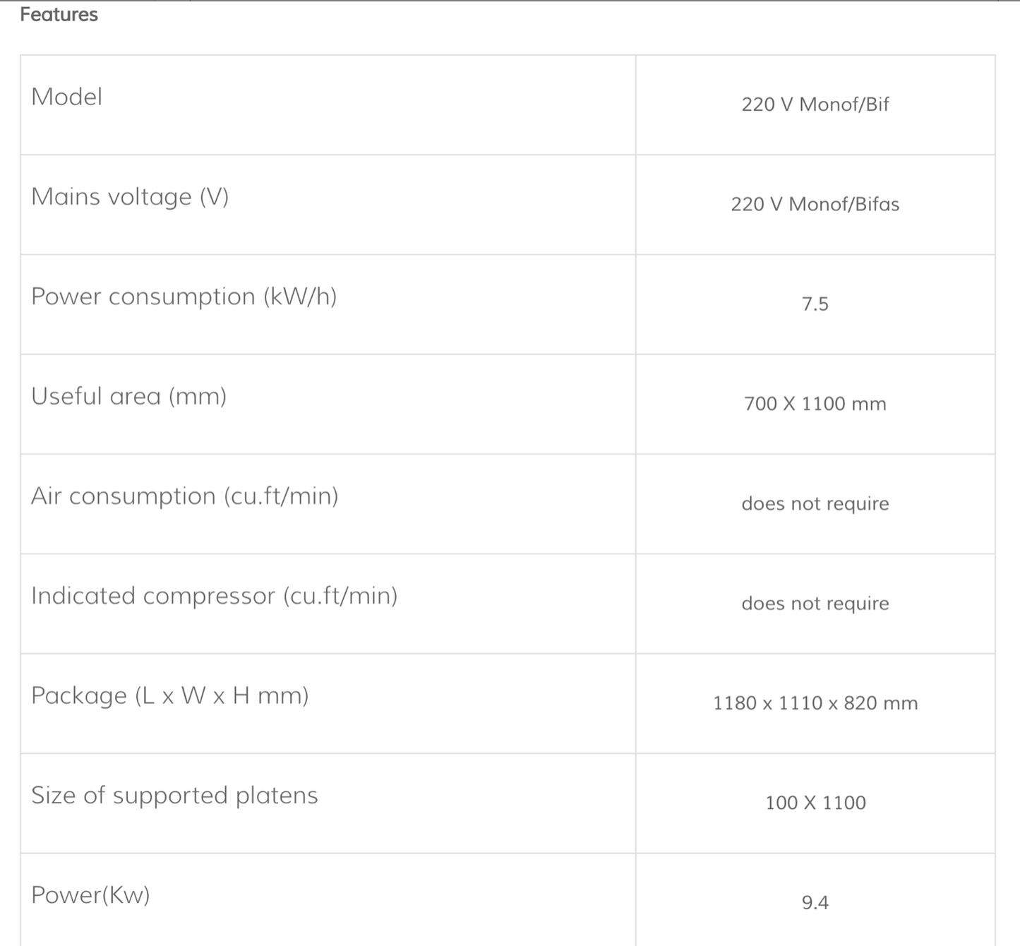Viewport: 1020px width, 946px height.
Task: Click the air consumption 'does not require' value
Action: (815, 503)
